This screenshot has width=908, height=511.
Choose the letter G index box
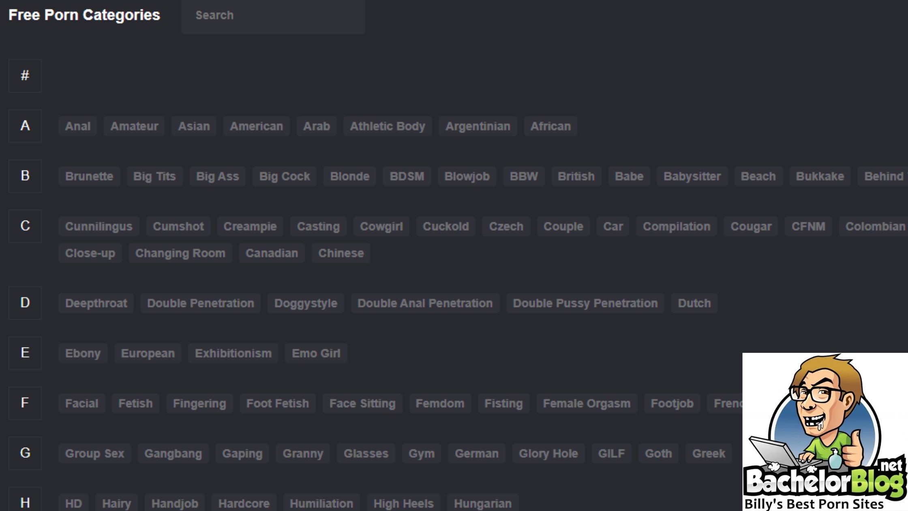(25, 453)
